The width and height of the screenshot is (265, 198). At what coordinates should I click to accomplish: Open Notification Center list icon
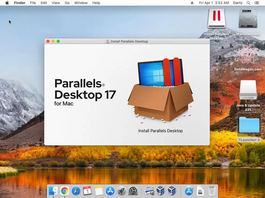(257, 3)
